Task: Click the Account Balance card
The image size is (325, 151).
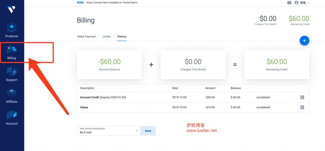Action: pyautogui.click(x=109, y=64)
